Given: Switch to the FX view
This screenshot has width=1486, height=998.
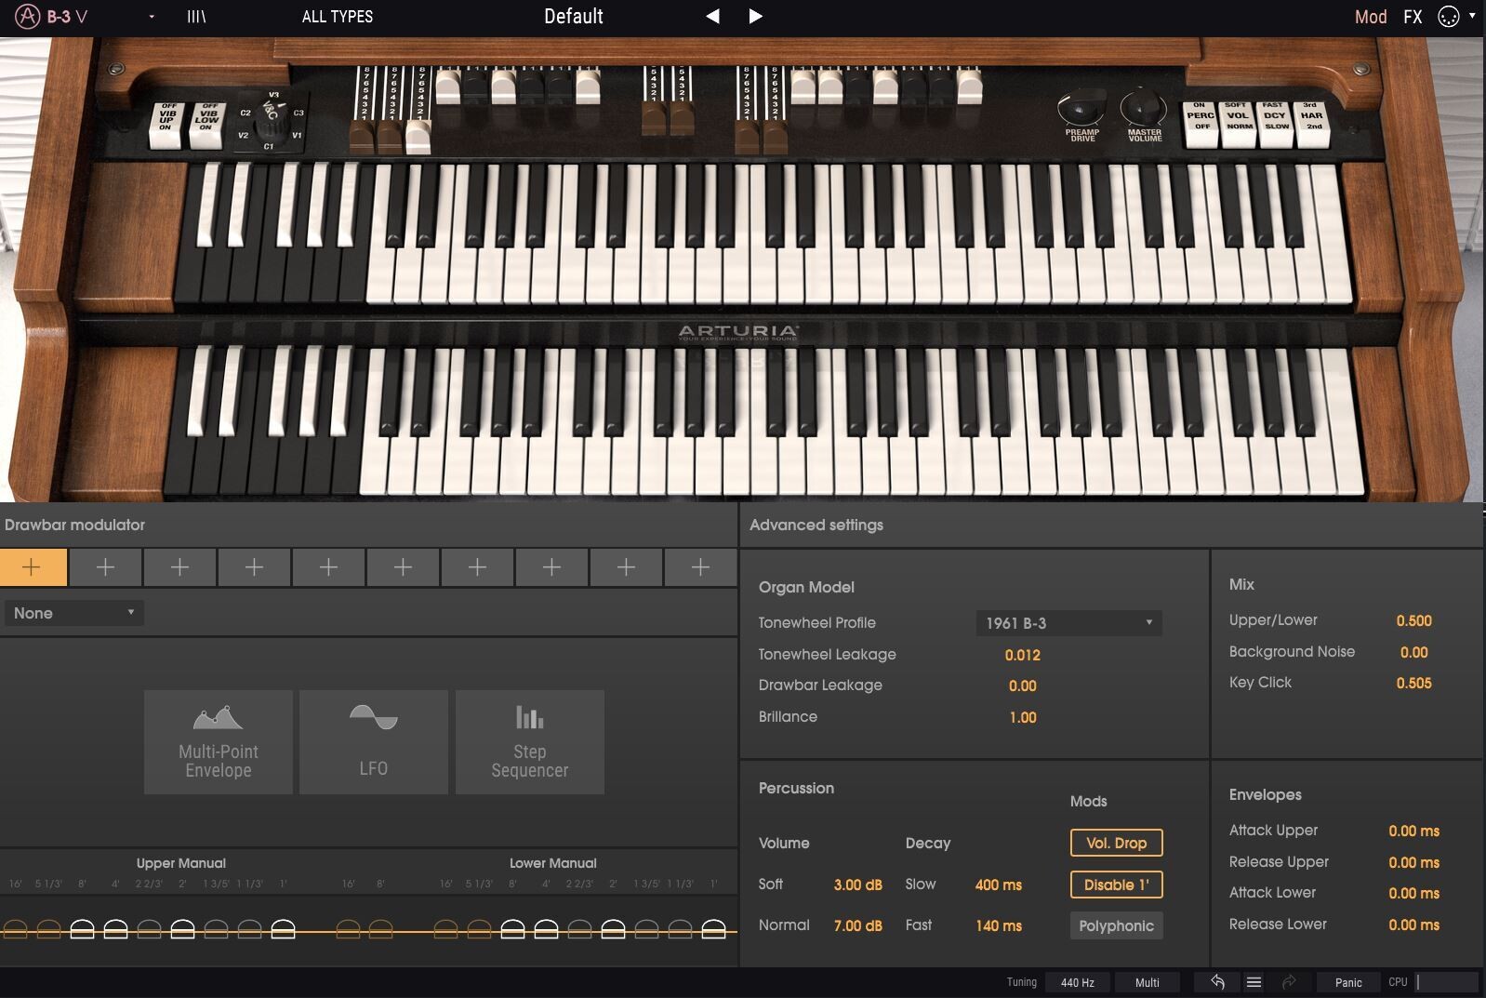Looking at the screenshot, I should point(1413,17).
